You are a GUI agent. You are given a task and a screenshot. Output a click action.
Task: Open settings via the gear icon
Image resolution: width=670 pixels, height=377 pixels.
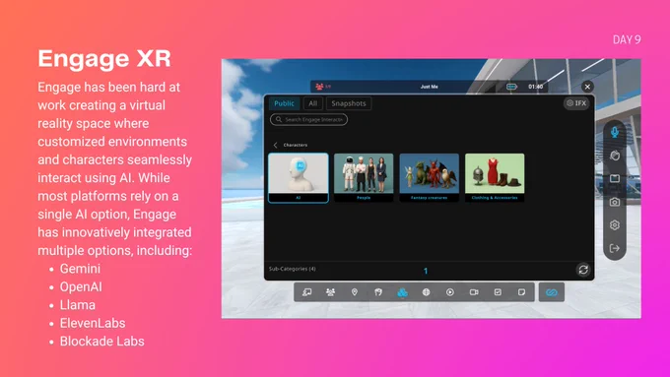(x=615, y=225)
